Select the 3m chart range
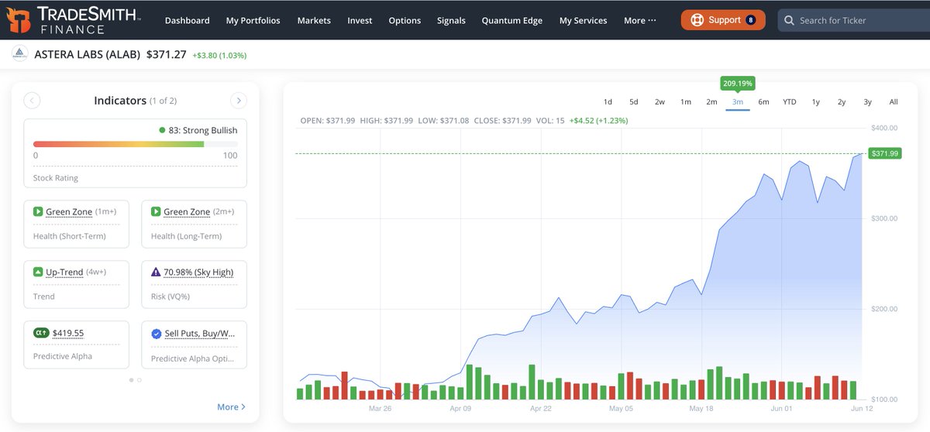This screenshot has width=930, height=432. tap(738, 101)
